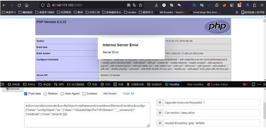This screenshot has width=266, height=128.
Task: Open the 渗透学习网站 bookmark folder
Action: pyautogui.click(x=45, y=12)
